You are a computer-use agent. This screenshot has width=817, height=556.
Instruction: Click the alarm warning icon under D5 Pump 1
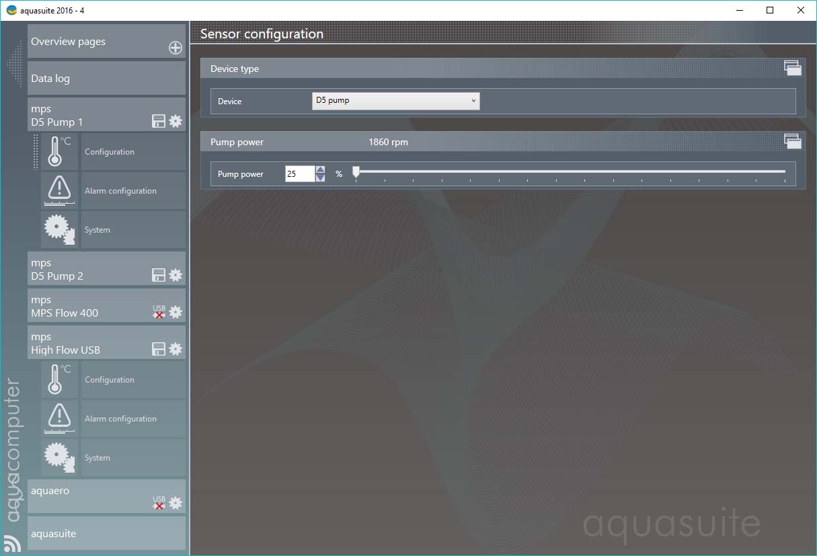point(59,191)
